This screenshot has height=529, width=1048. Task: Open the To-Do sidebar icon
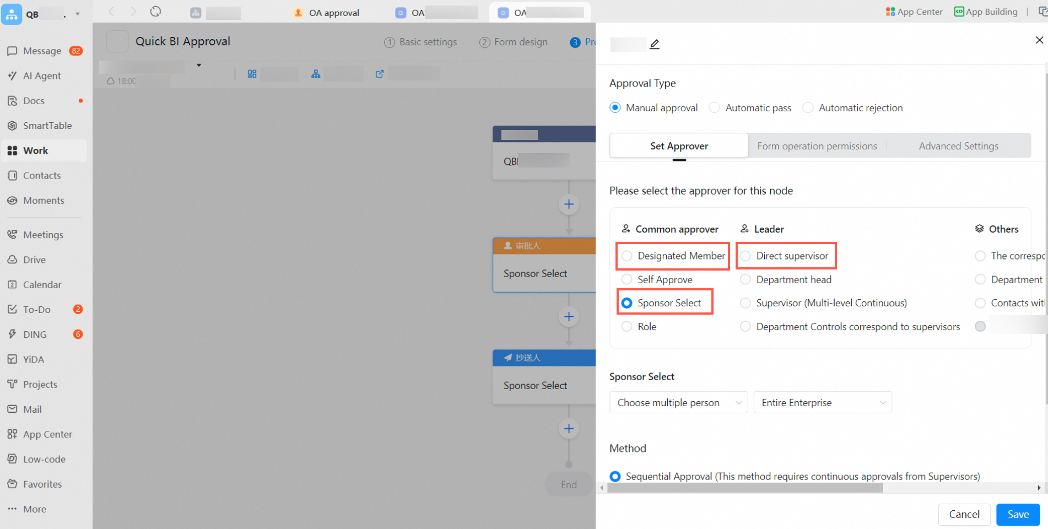[x=12, y=310]
